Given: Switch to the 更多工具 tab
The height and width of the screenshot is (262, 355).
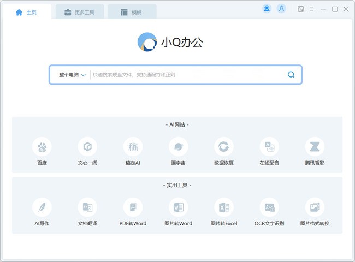Looking at the screenshot, I should click(x=80, y=12).
